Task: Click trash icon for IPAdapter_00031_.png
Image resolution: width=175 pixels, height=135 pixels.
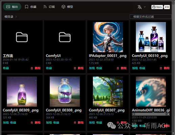Action: [x=118, y=68]
